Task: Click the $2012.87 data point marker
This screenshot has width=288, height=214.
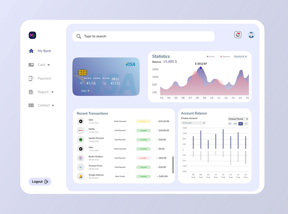Action: [201, 68]
